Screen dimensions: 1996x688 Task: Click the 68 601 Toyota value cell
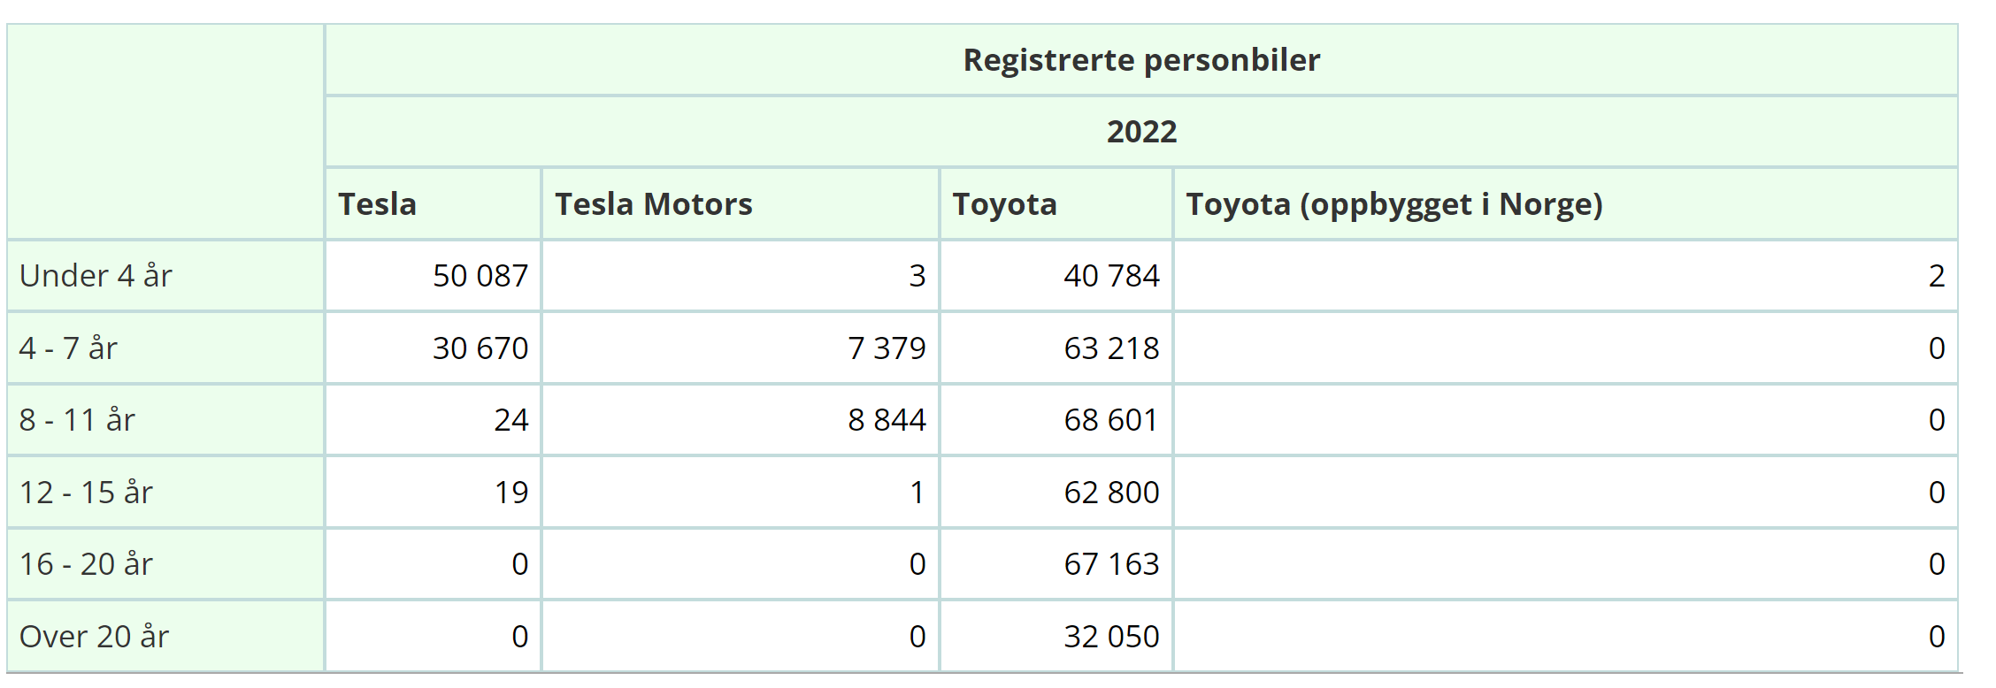[x=1056, y=420]
